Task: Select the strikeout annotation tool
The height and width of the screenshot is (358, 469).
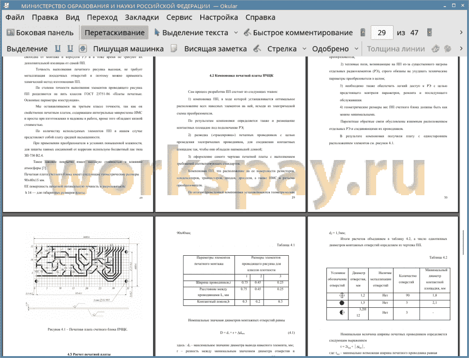Action: pos(83,49)
